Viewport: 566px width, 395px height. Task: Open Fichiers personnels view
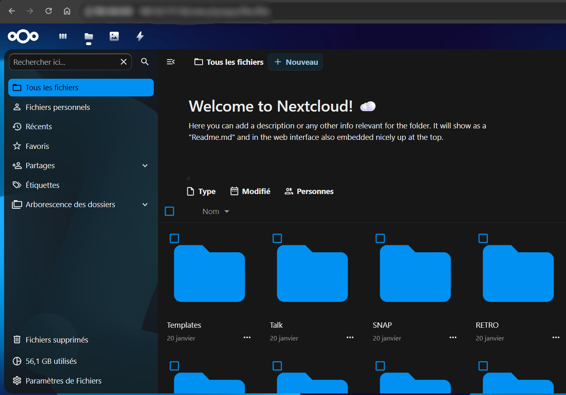(x=81, y=107)
